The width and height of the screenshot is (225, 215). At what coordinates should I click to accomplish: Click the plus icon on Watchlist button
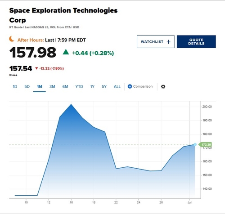click(168, 42)
